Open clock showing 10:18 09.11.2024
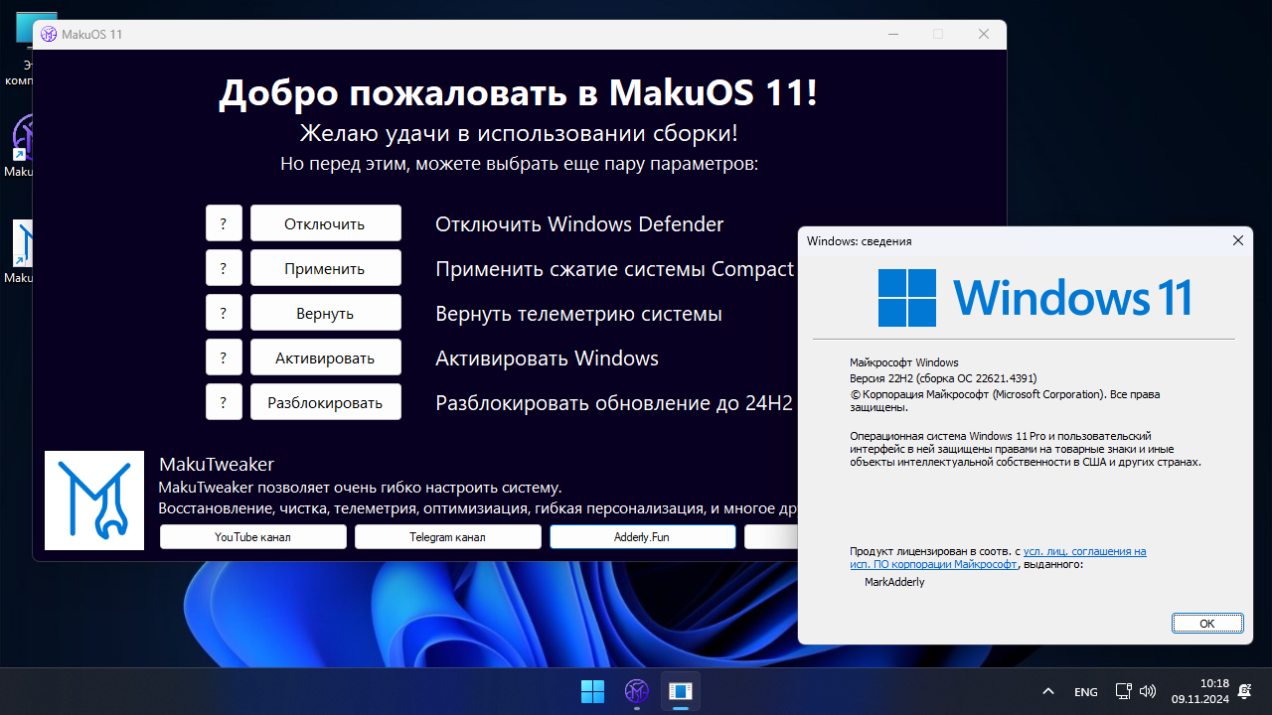This screenshot has width=1272, height=715. (1199, 691)
